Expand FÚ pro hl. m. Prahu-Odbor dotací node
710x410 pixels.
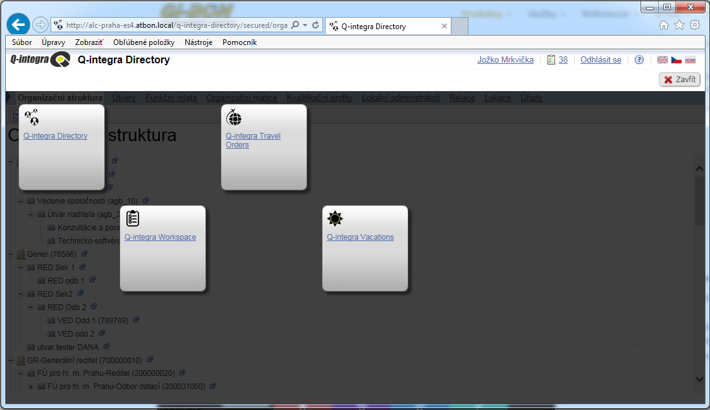[x=31, y=387]
